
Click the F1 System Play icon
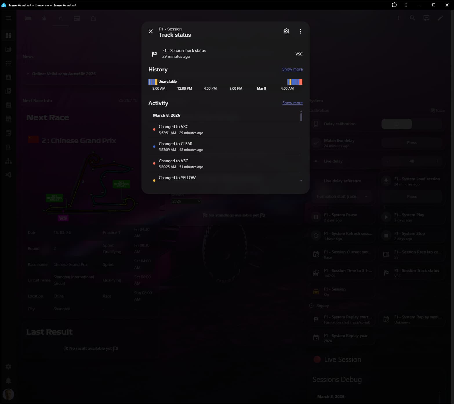point(386,217)
